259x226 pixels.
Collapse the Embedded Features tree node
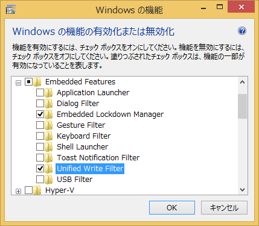18,83
